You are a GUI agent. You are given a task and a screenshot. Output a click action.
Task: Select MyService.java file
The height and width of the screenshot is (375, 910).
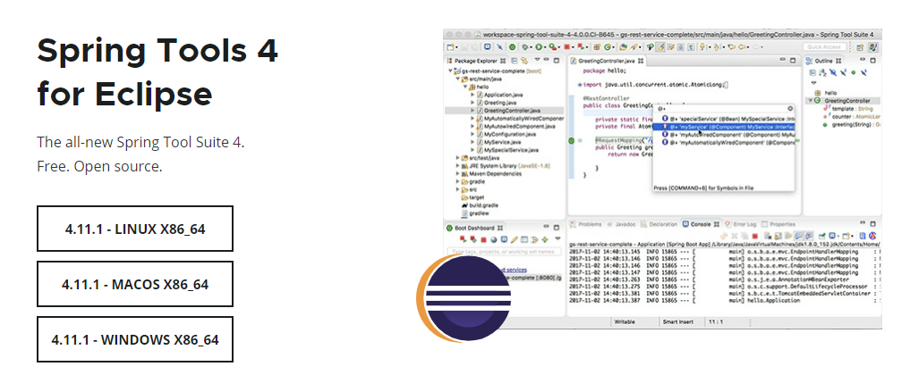(499, 142)
